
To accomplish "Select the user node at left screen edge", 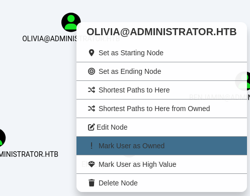I will 2,138.
